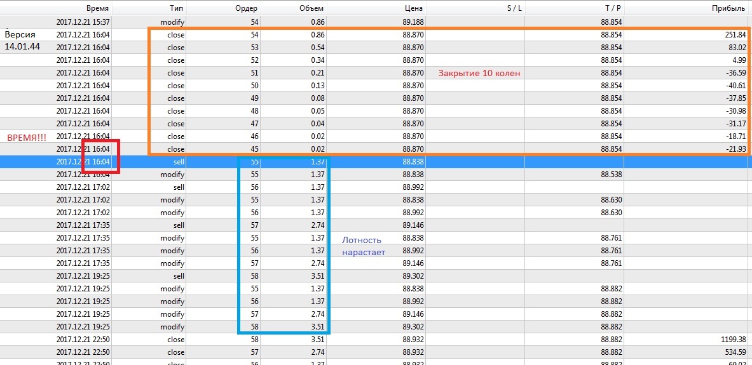Click 'sell' in order 56 row
Viewport: 752px width, 365px height.
[x=179, y=187]
